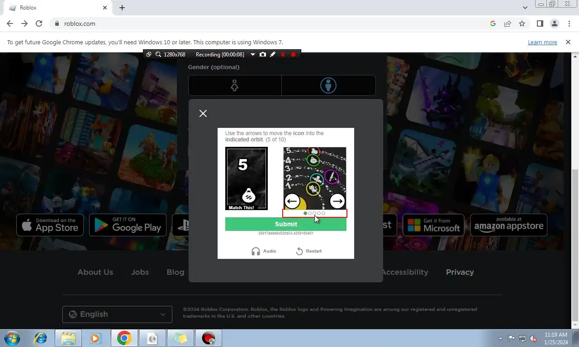Reload the Roblox page
The image size is (579, 347).
coord(39,23)
